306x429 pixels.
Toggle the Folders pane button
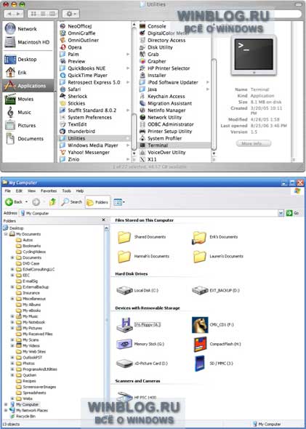tap(97, 202)
